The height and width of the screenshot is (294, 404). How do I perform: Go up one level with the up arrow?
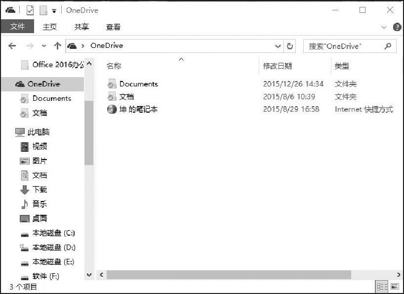[57, 46]
